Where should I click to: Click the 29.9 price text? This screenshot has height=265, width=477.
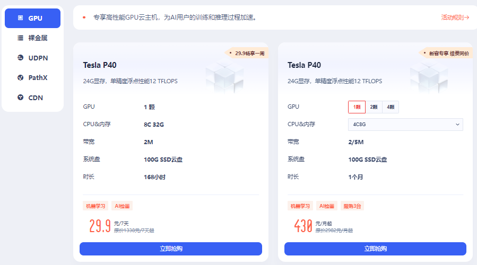point(100,226)
